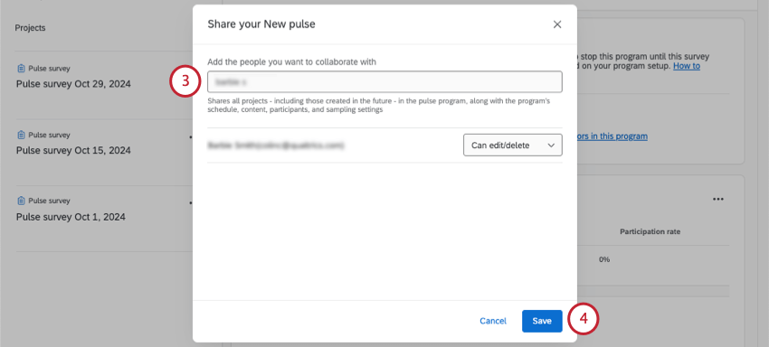Image resolution: width=769 pixels, height=347 pixels.
Task: Close the Share your New pulse dialog
Action: tap(557, 24)
